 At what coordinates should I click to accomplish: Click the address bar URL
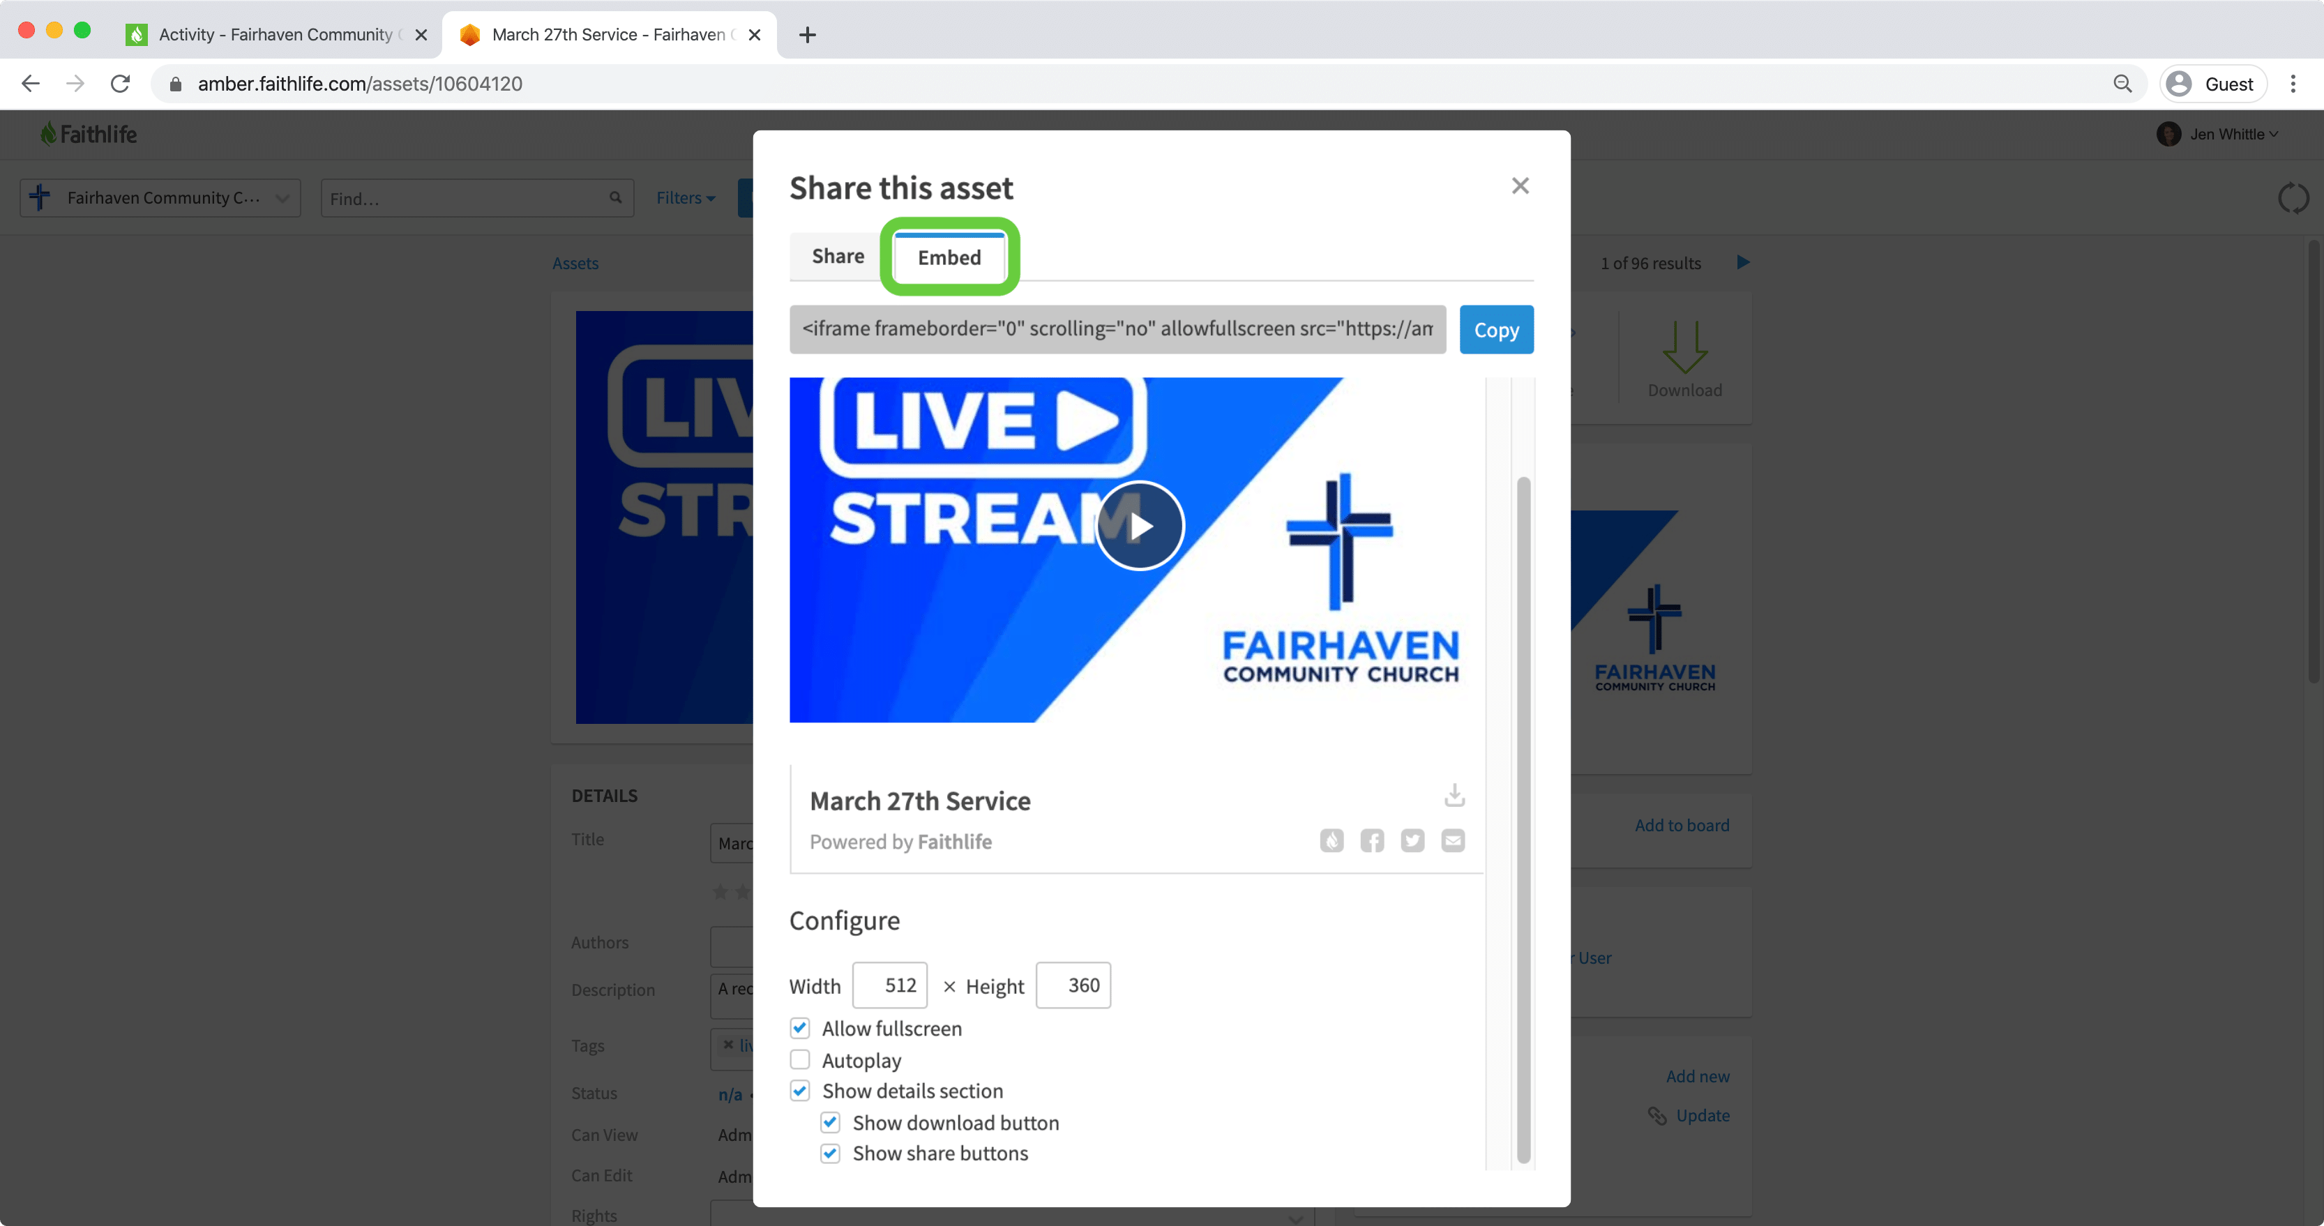pos(360,84)
